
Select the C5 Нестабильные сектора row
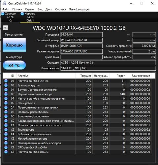[x=77, y=139]
